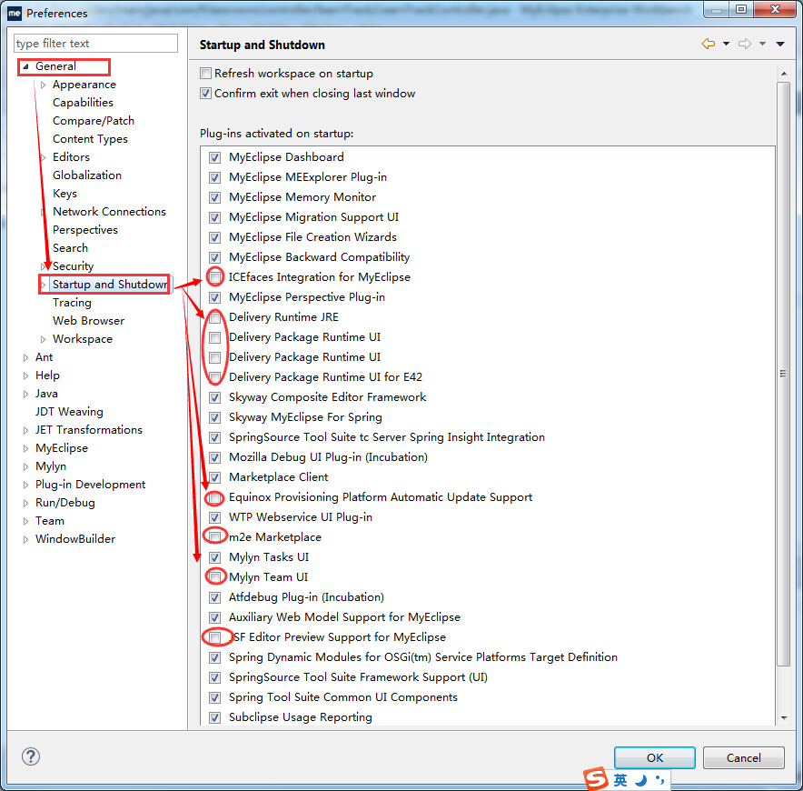Enable Refresh workspace on startup

click(206, 74)
